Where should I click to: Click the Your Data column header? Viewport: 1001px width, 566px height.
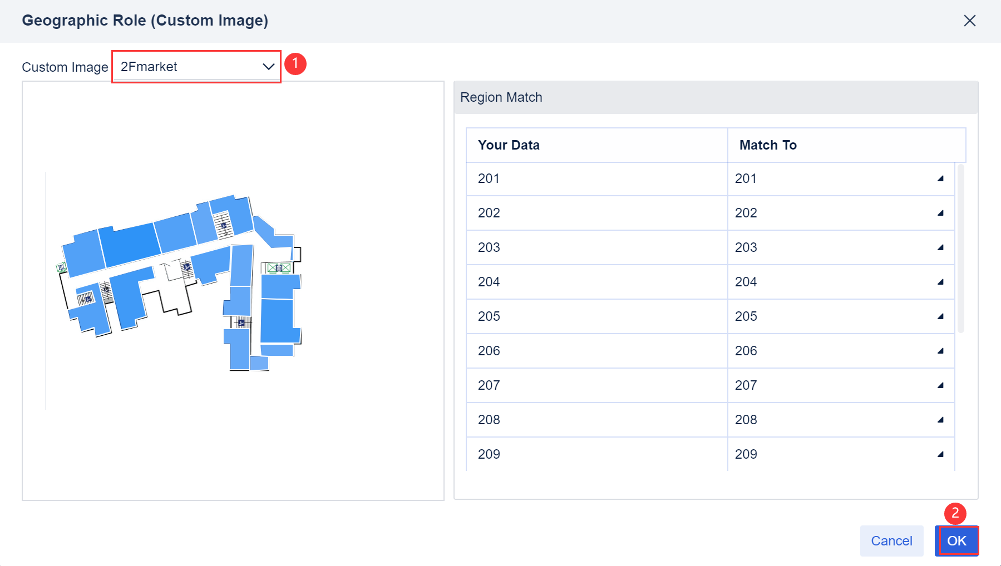tap(508, 145)
